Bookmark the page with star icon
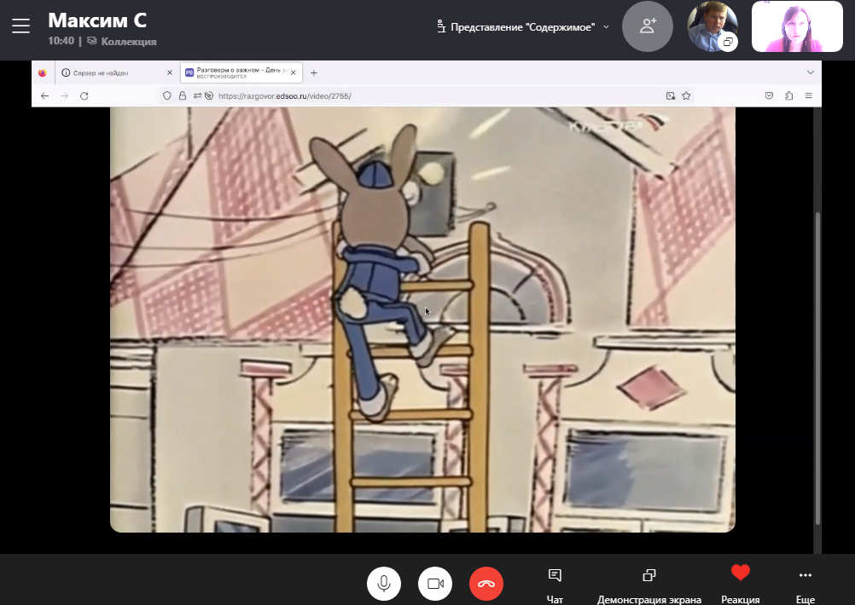The image size is (855, 605). [x=686, y=95]
